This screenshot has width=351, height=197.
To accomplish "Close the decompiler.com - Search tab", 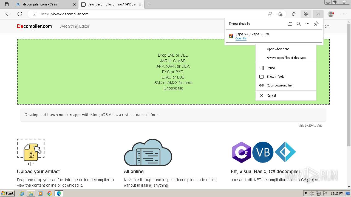I will (74, 4).
